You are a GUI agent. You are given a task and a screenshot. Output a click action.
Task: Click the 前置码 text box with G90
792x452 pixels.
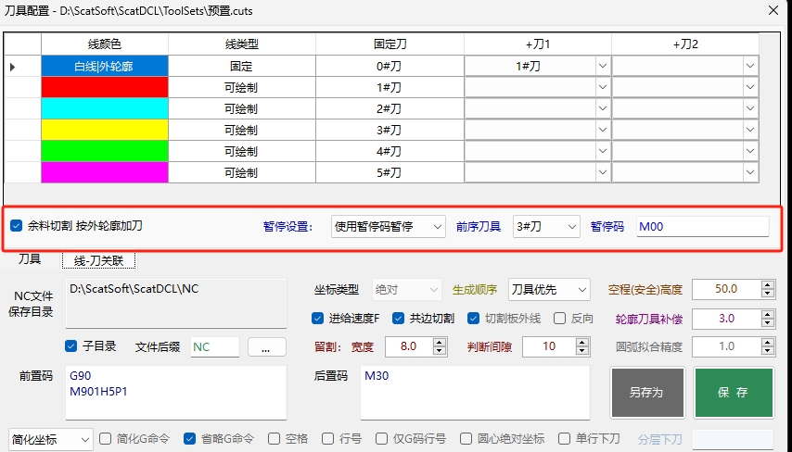176,393
